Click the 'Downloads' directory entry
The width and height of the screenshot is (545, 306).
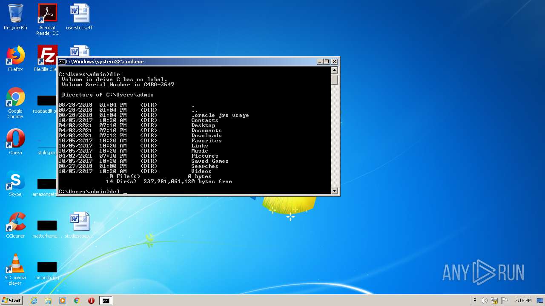coord(207,136)
